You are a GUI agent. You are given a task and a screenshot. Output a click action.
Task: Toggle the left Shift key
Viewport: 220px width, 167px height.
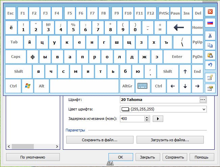coord(19,71)
